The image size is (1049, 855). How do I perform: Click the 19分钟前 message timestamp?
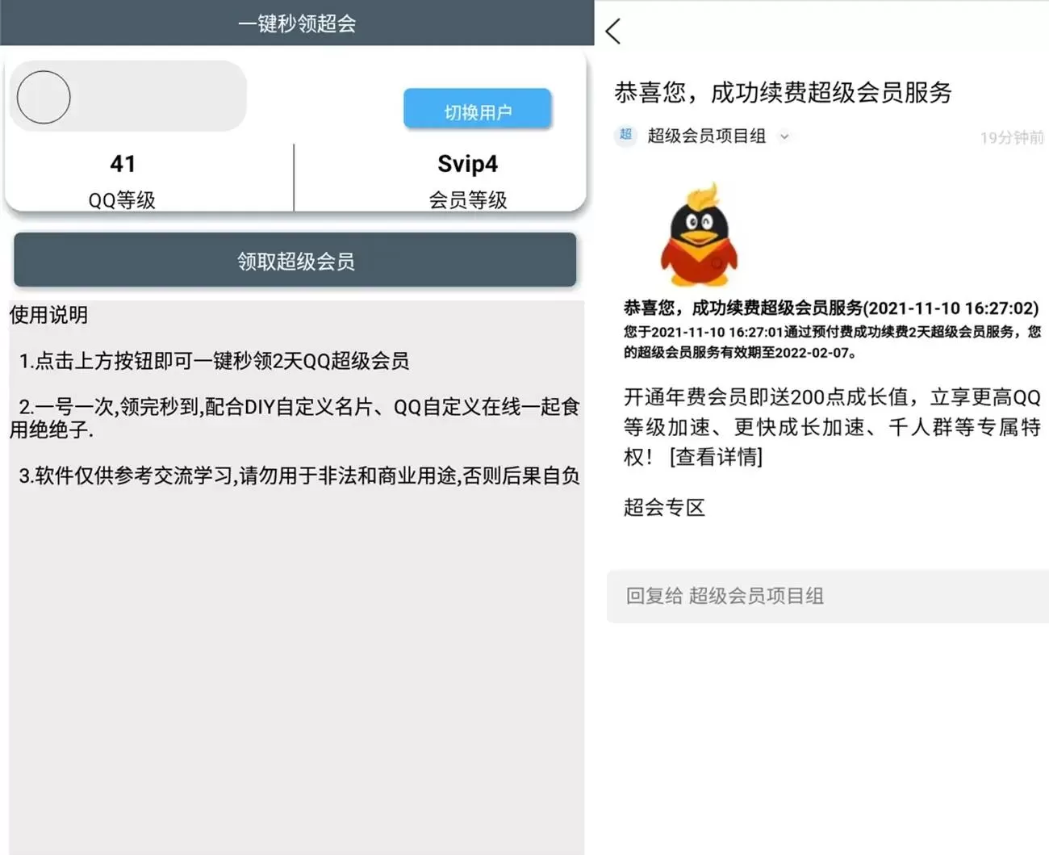[1011, 137]
